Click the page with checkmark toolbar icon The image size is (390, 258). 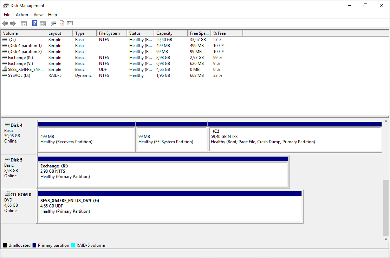62,24
